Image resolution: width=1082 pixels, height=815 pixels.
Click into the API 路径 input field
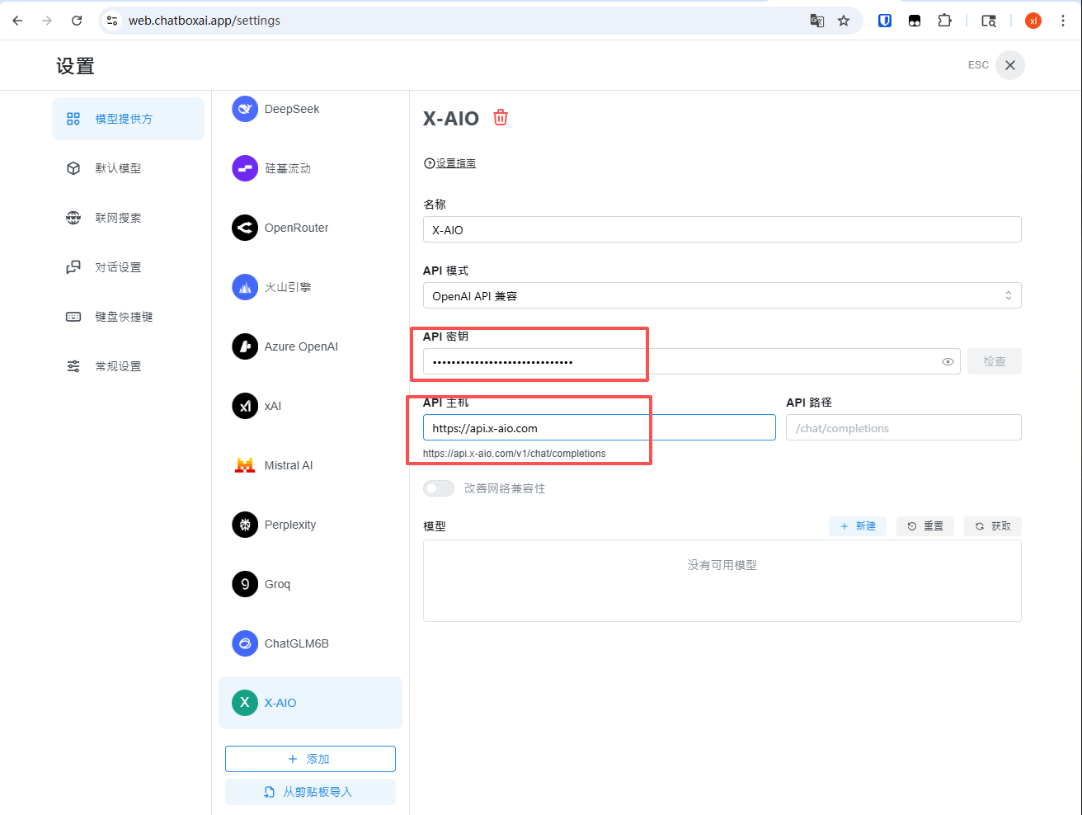click(x=904, y=427)
